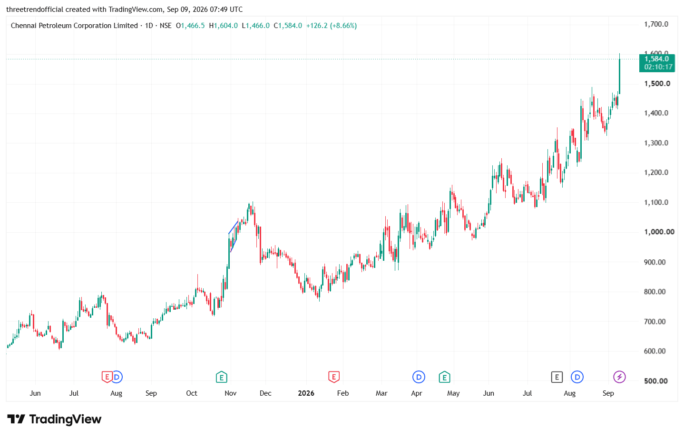Click the bar countdown timer 02:10:17
Screen dimensions: 684x437
pos(658,67)
